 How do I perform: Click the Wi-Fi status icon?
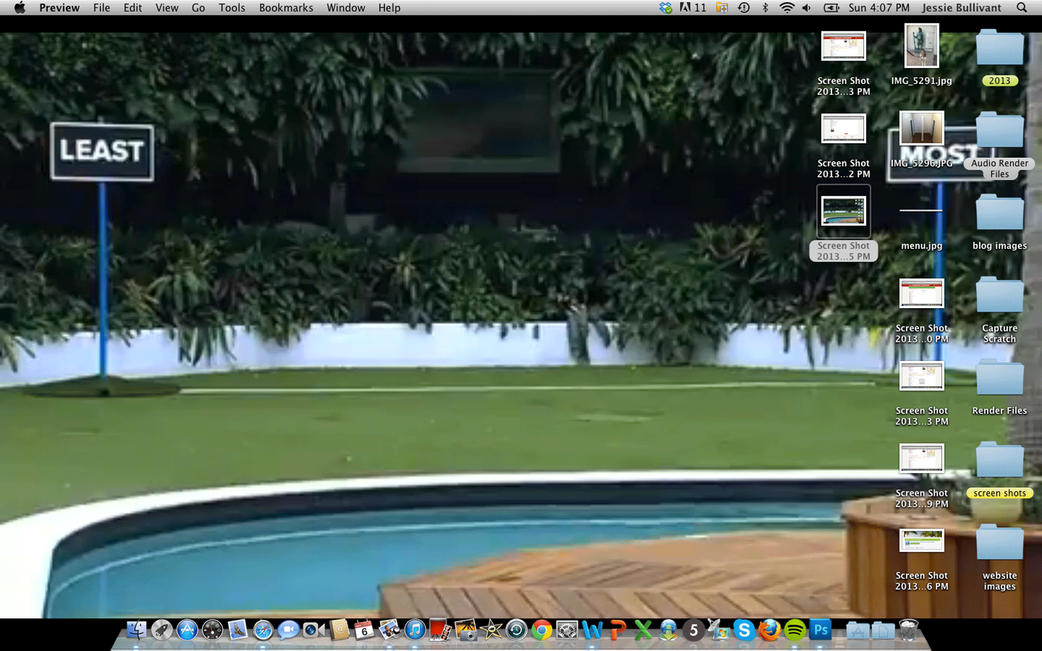click(x=787, y=8)
